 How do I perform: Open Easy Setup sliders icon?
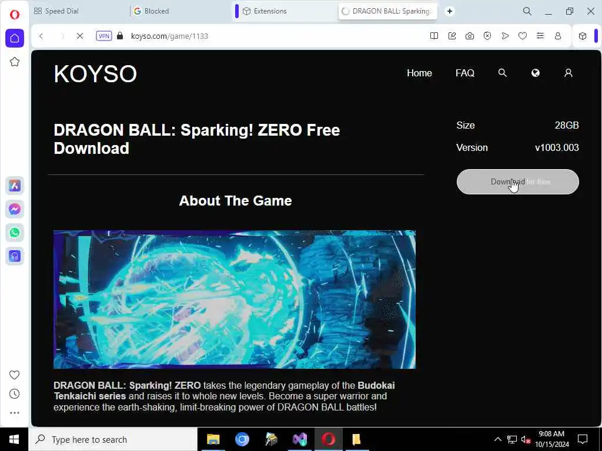tap(540, 36)
